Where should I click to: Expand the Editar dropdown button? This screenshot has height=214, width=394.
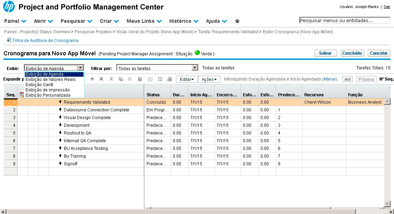coord(187,80)
